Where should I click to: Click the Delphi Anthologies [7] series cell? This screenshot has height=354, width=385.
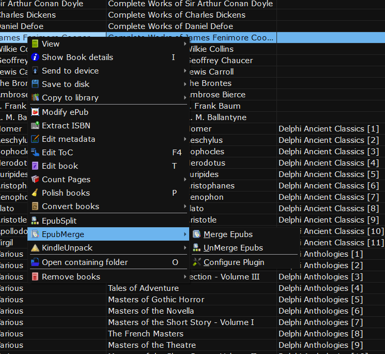pyautogui.click(x=331, y=322)
